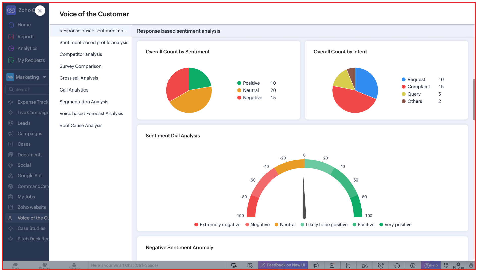Image resolution: width=478 pixels, height=272 pixels.
Task: Toggle the Complaint legend in Intent chart
Action: click(418, 87)
